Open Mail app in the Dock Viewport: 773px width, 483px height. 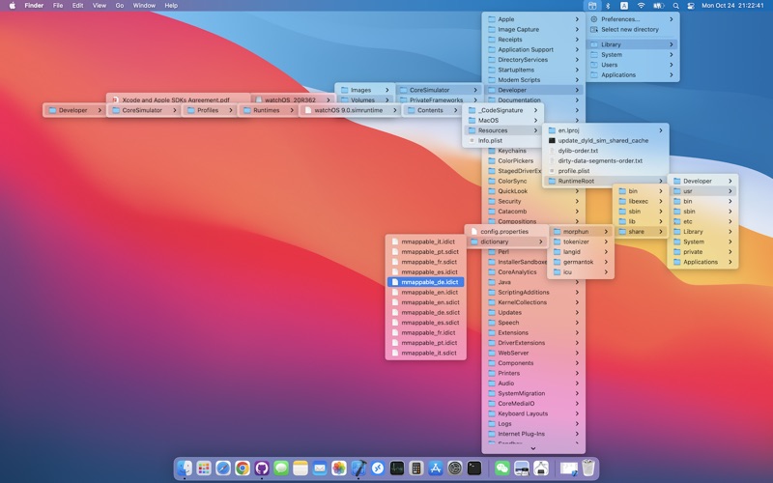click(320, 468)
